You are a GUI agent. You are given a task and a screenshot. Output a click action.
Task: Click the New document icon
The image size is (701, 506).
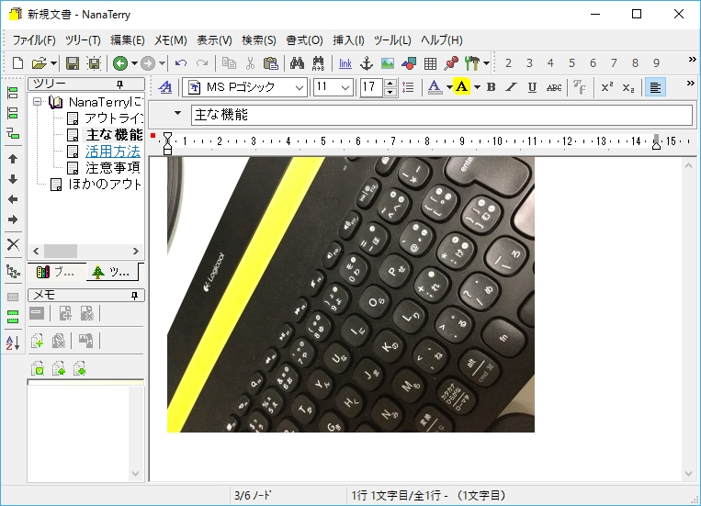[17, 63]
